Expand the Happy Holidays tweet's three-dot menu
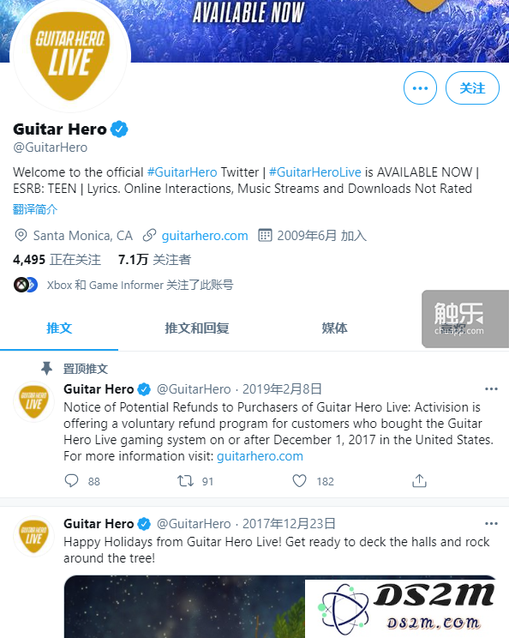 coord(491,524)
